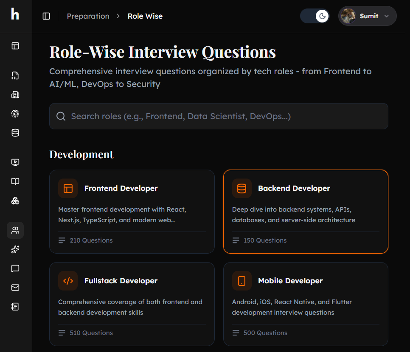Click the Backend Developer database icon

242,188
